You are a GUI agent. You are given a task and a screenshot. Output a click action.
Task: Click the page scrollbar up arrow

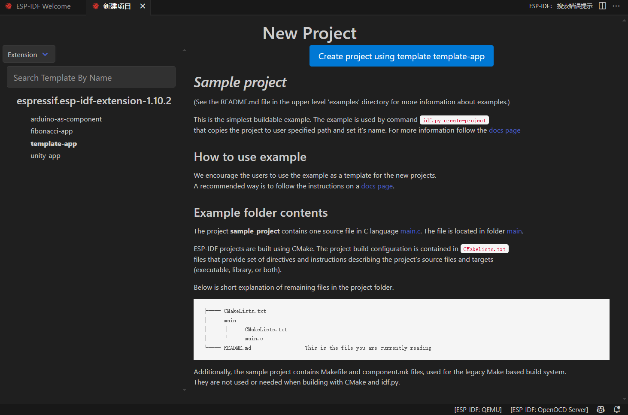tap(624, 21)
